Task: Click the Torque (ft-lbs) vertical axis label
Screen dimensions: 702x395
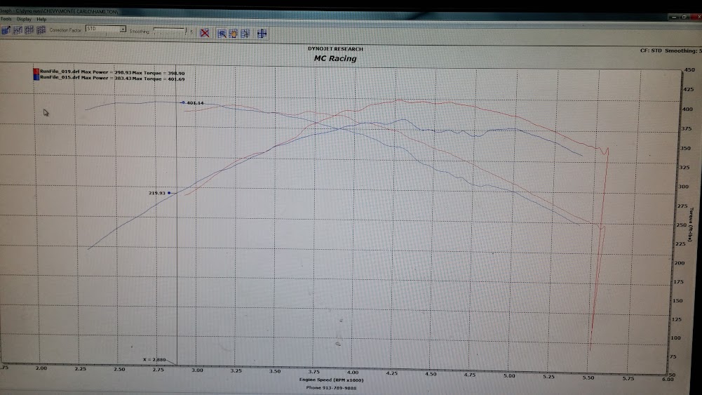Action: pyautogui.click(x=691, y=225)
